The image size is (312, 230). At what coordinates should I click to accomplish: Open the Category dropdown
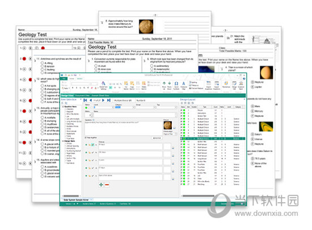click(134, 107)
